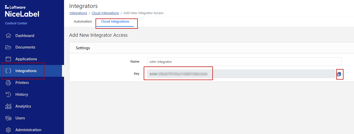Click the Settings section header
This screenshot has height=134, width=354.
tap(83, 48)
